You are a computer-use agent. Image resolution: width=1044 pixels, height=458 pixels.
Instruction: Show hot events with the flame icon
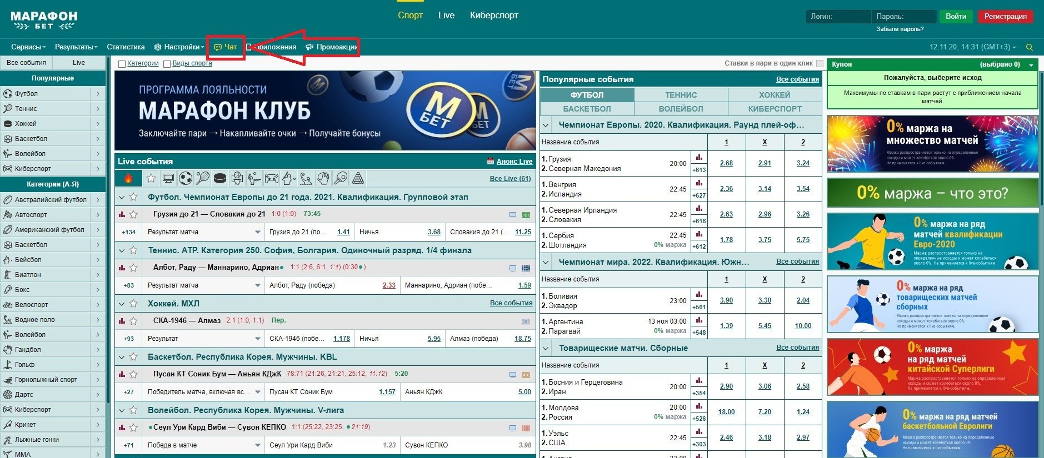coord(128,178)
